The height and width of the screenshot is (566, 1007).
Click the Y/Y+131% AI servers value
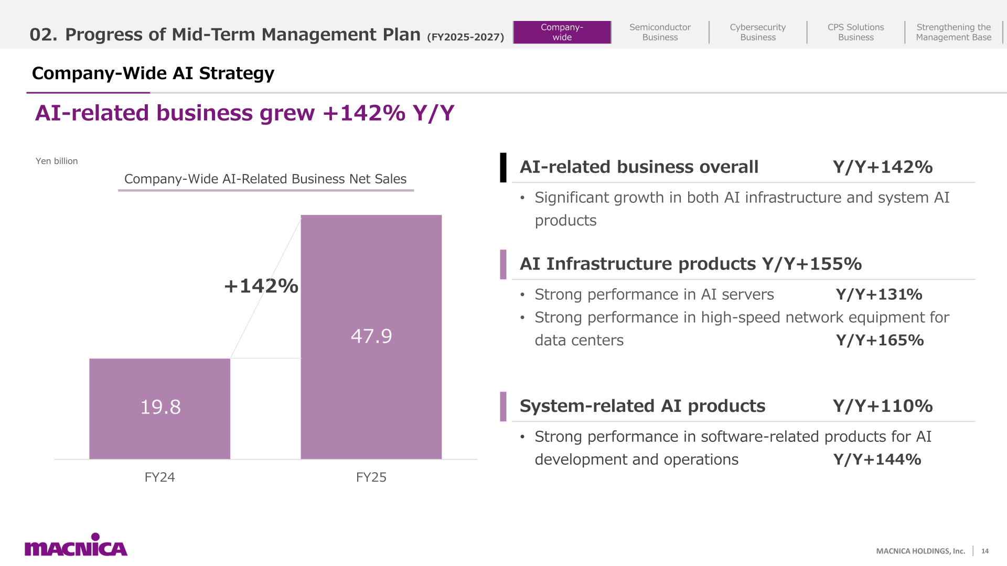879,295
